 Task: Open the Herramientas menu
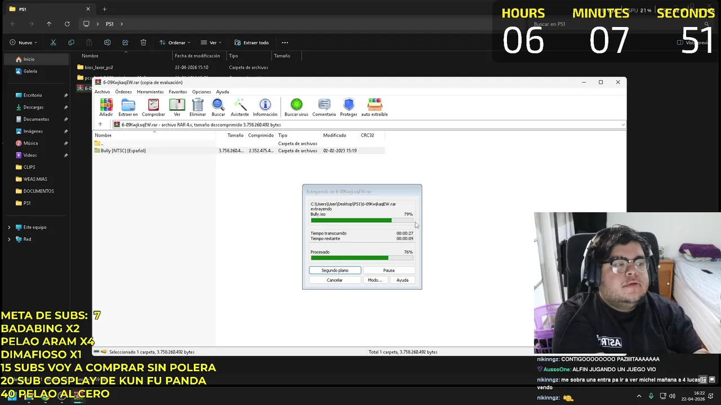point(150,92)
